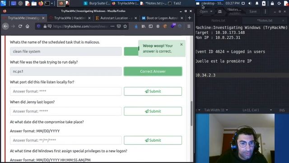The image size is (289, 163).
Task: Focus the tryhackme.com URL bar
Action: pyautogui.click(x=80, y=26)
